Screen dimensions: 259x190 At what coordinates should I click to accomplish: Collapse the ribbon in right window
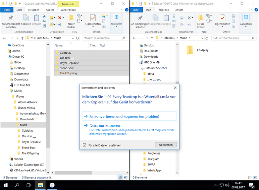tap(251, 10)
